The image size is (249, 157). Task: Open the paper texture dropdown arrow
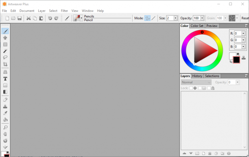coord(237,18)
